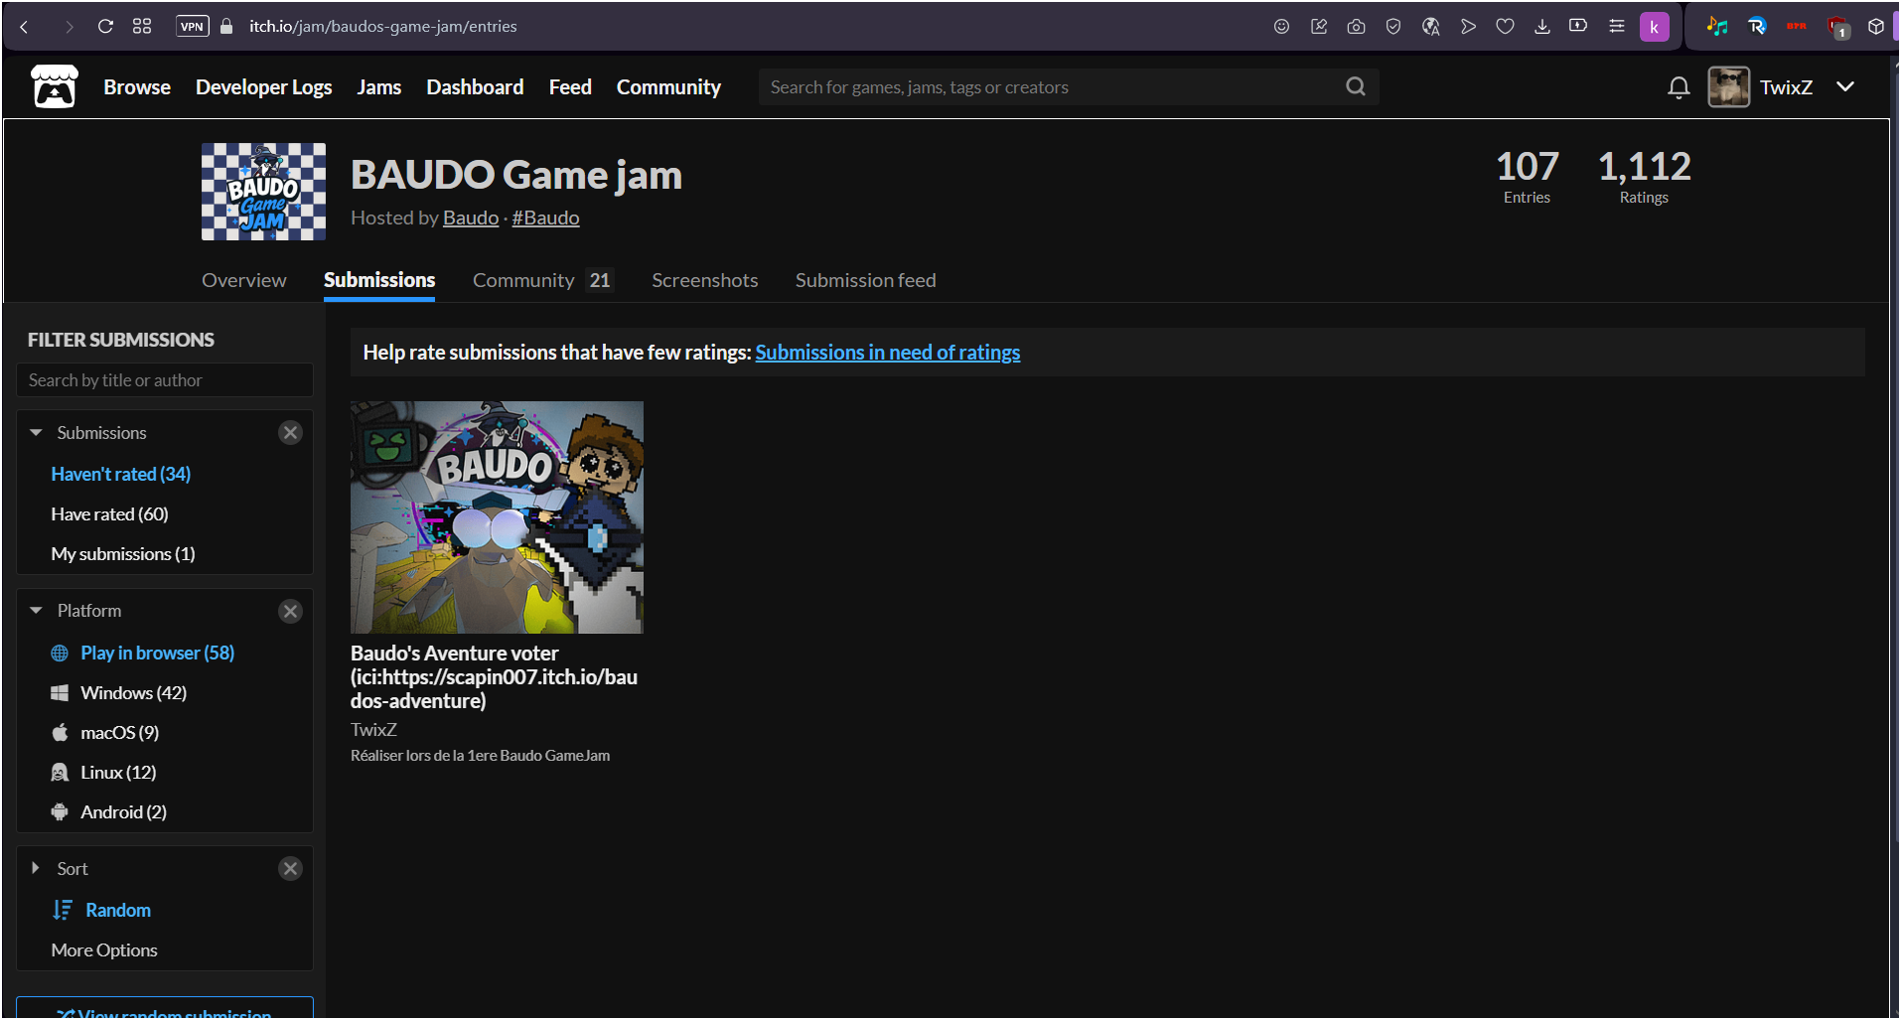Viewport: 1901px width, 1020px height.
Task: Open the red shield extension with badge
Action: tap(1837, 27)
